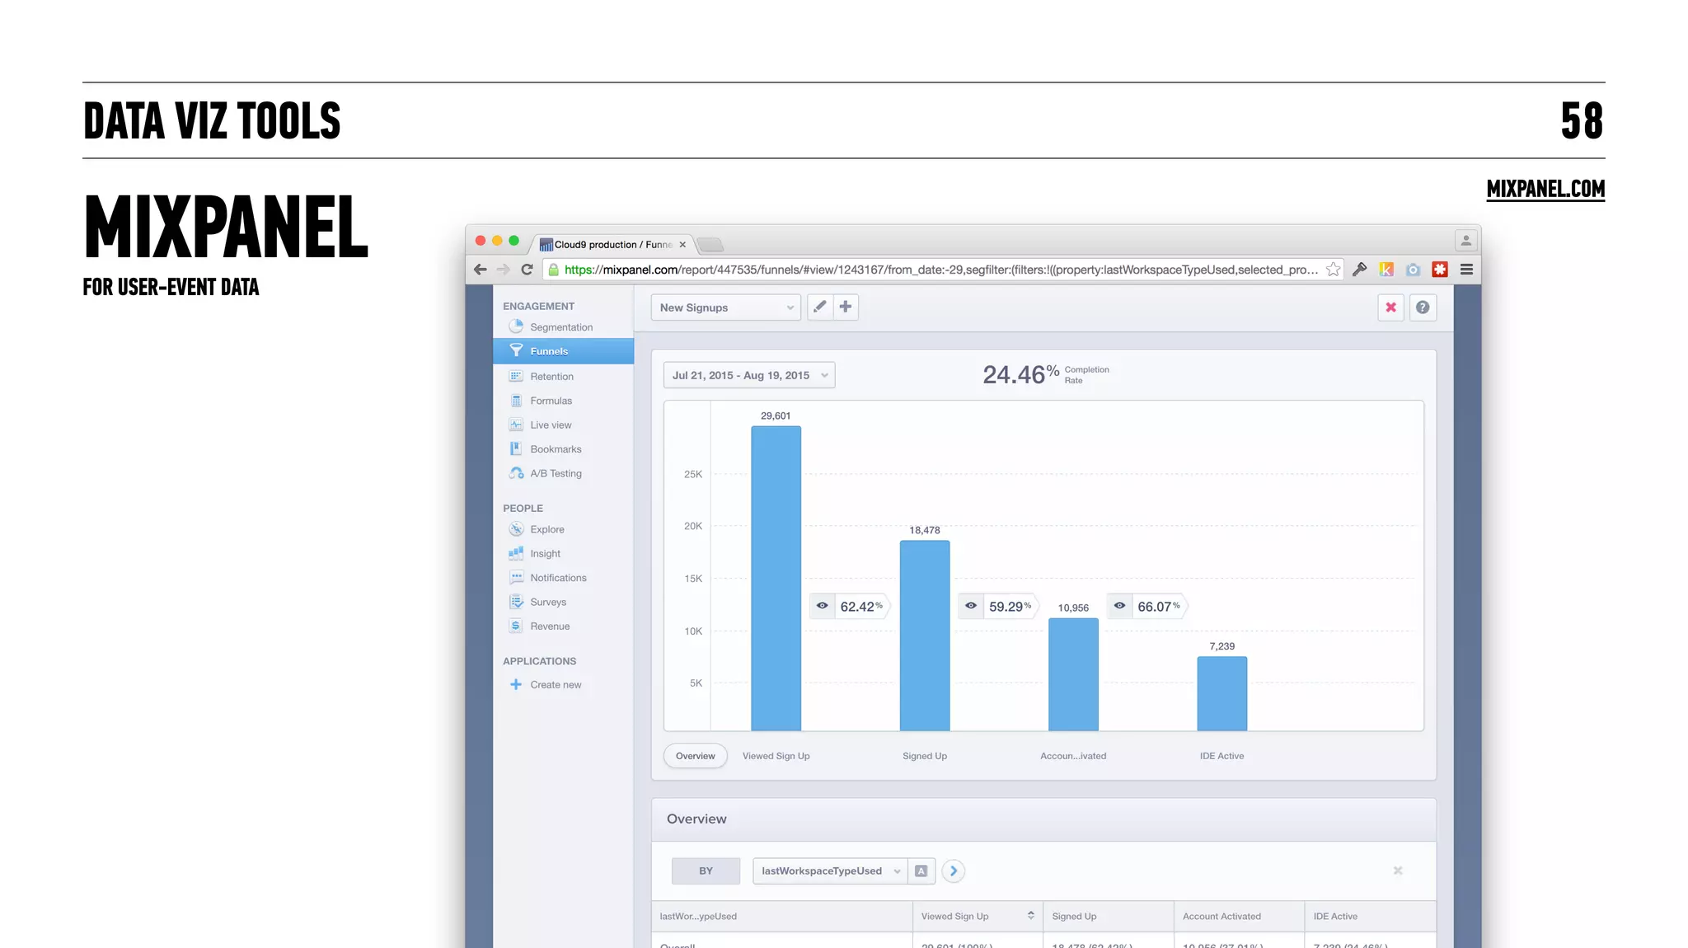Image resolution: width=1688 pixels, height=948 pixels.
Task: Toggle eye icon beside 62.42% conversion
Action: pyautogui.click(x=822, y=606)
